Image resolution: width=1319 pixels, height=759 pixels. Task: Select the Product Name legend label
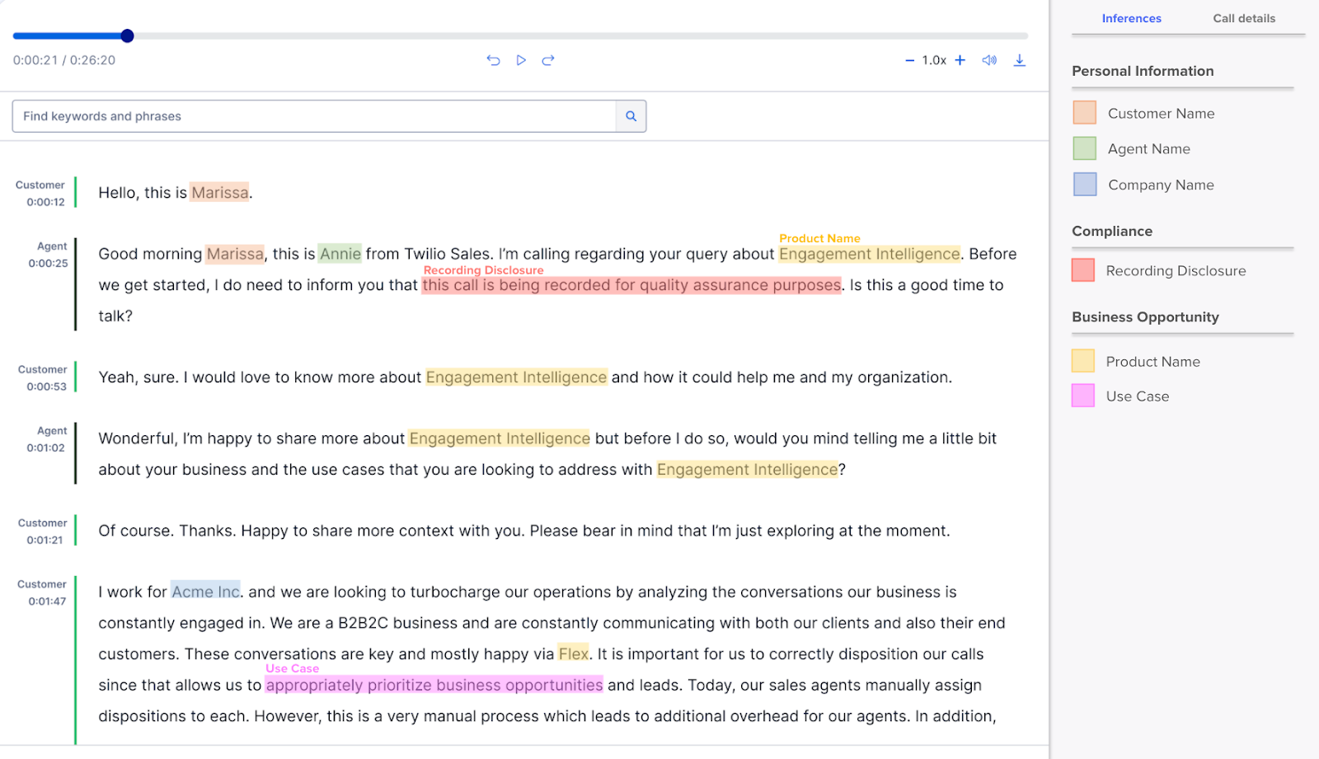[x=1152, y=362]
